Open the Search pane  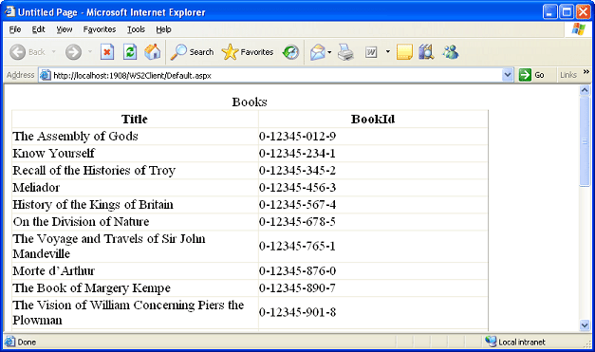[192, 52]
